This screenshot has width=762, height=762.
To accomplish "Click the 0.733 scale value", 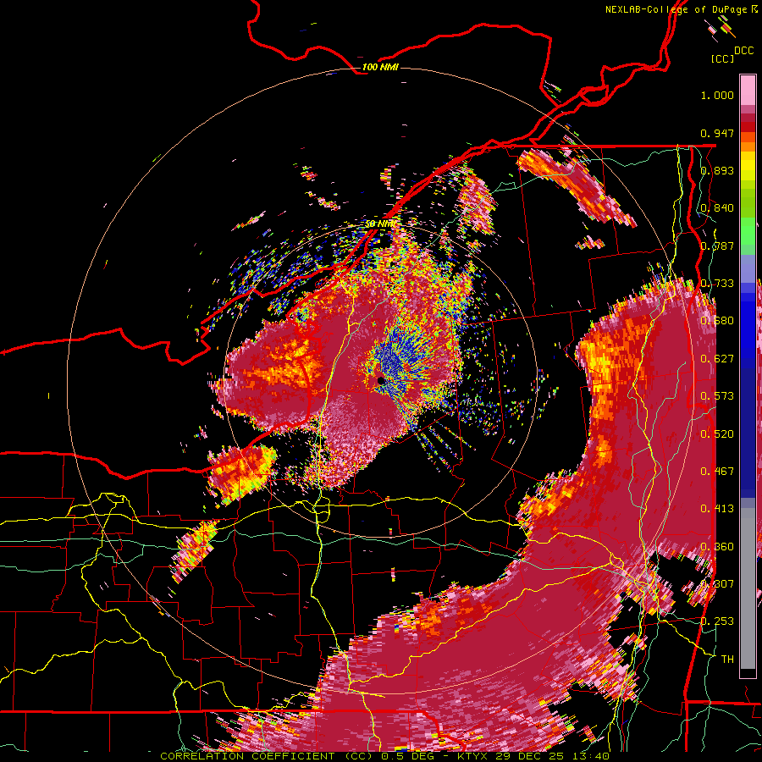I will (x=717, y=284).
